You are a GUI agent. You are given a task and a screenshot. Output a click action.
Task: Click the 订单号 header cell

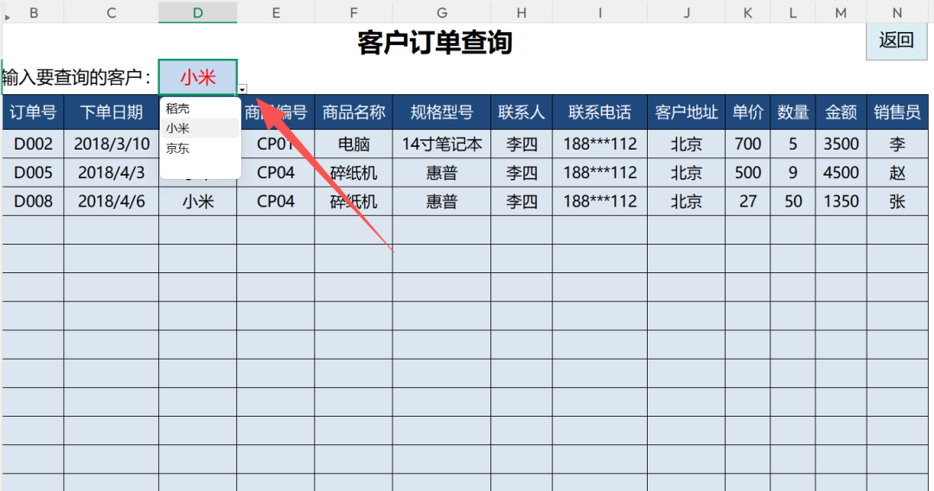tap(33, 112)
